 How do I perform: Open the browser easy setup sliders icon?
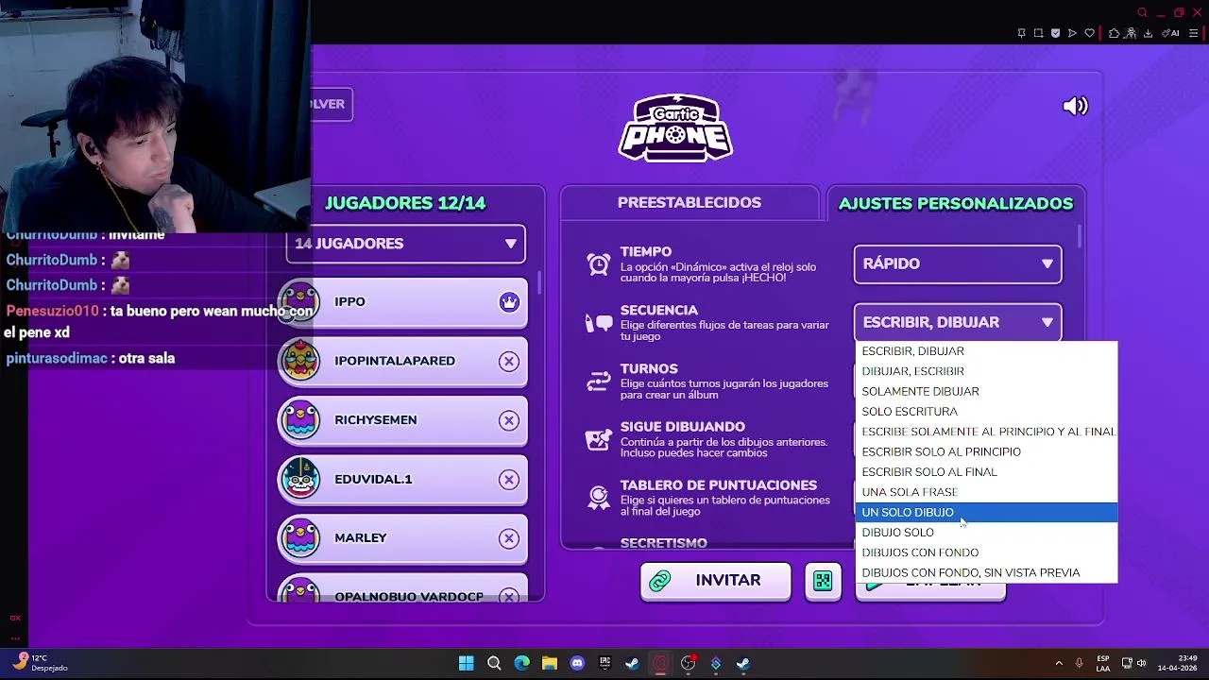click(x=1192, y=33)
